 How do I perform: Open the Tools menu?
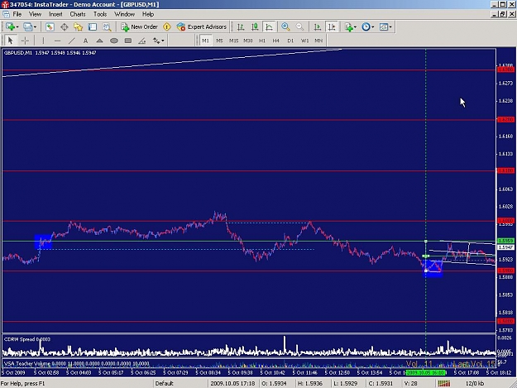tap(100, 14)
